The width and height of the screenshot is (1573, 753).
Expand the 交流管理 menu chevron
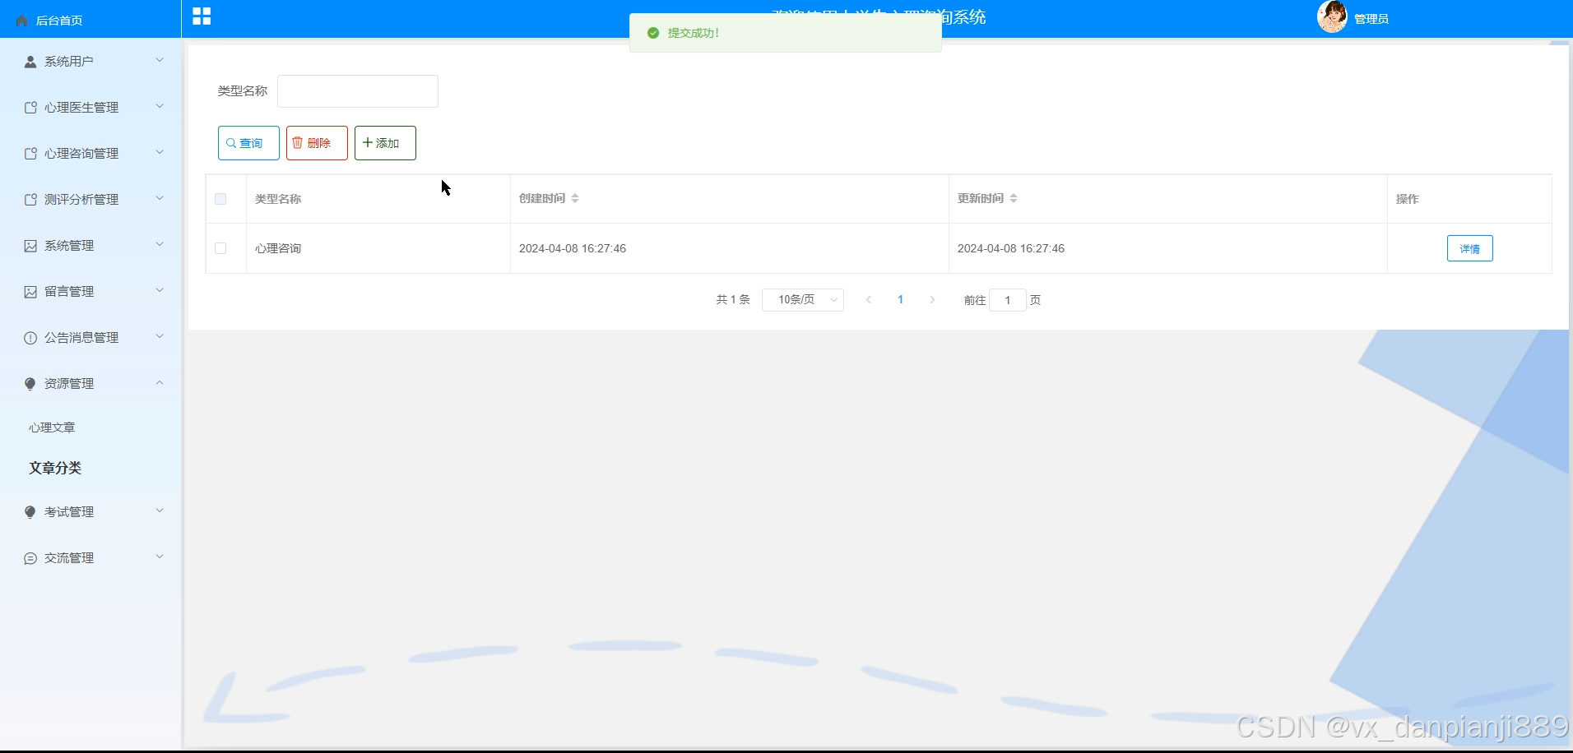click(x=160, y=557)
